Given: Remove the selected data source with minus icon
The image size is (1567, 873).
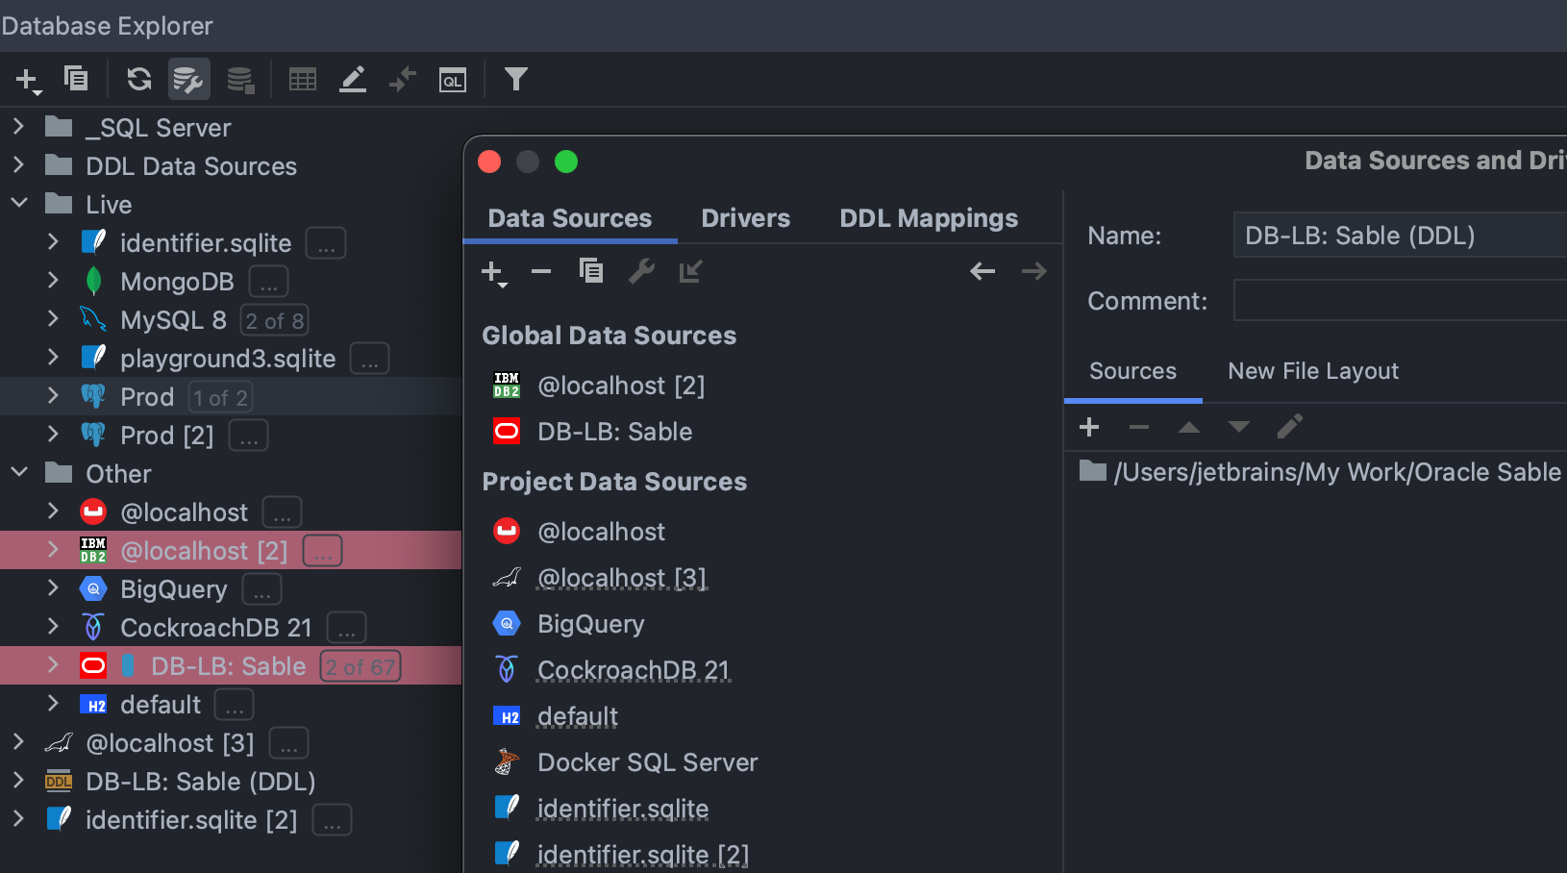Looking at the screenshot, I should 541,271.
